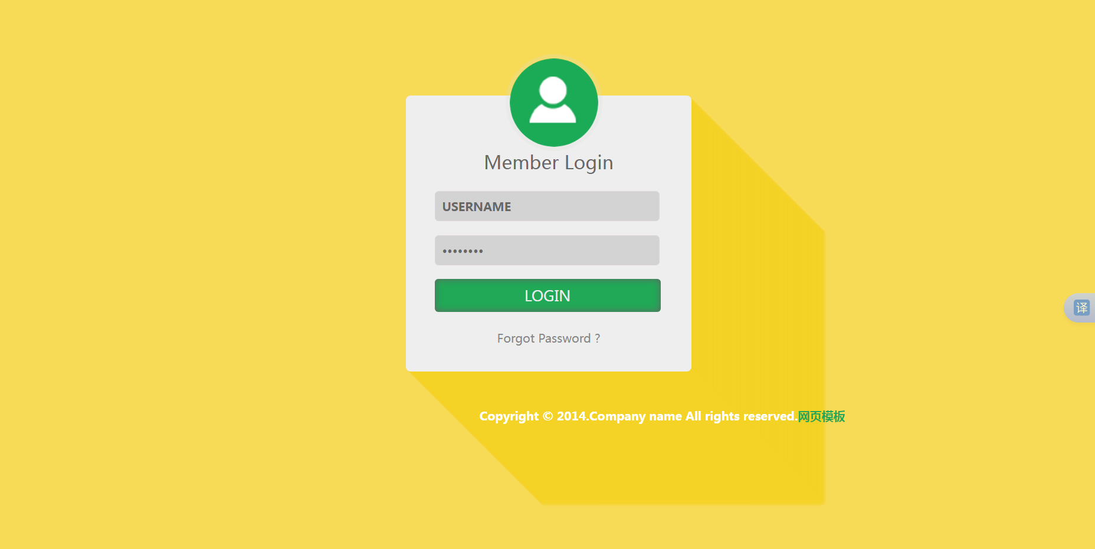Click the white person silhouette

click(x=553, y=100)
